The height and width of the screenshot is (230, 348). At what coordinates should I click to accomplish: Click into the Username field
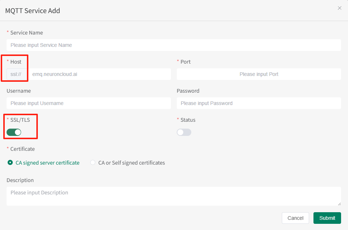pos(88,103)
